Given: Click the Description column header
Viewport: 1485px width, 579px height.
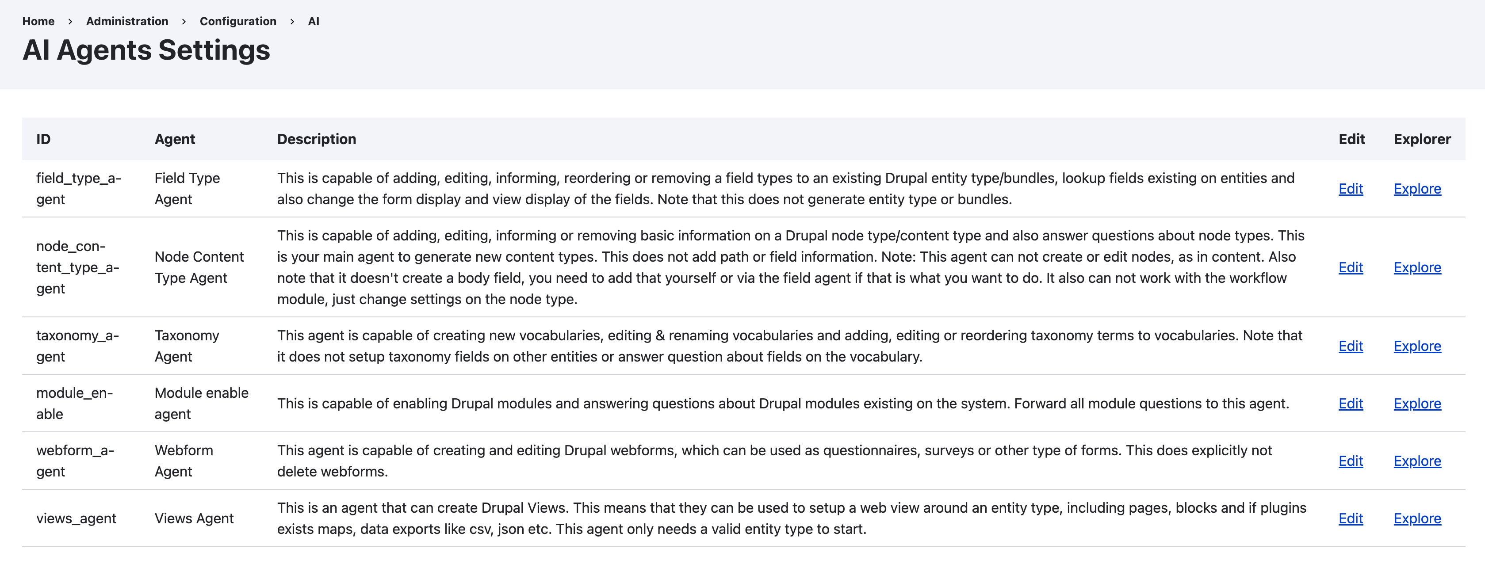Looking at the screenshot, I should 317,139.
